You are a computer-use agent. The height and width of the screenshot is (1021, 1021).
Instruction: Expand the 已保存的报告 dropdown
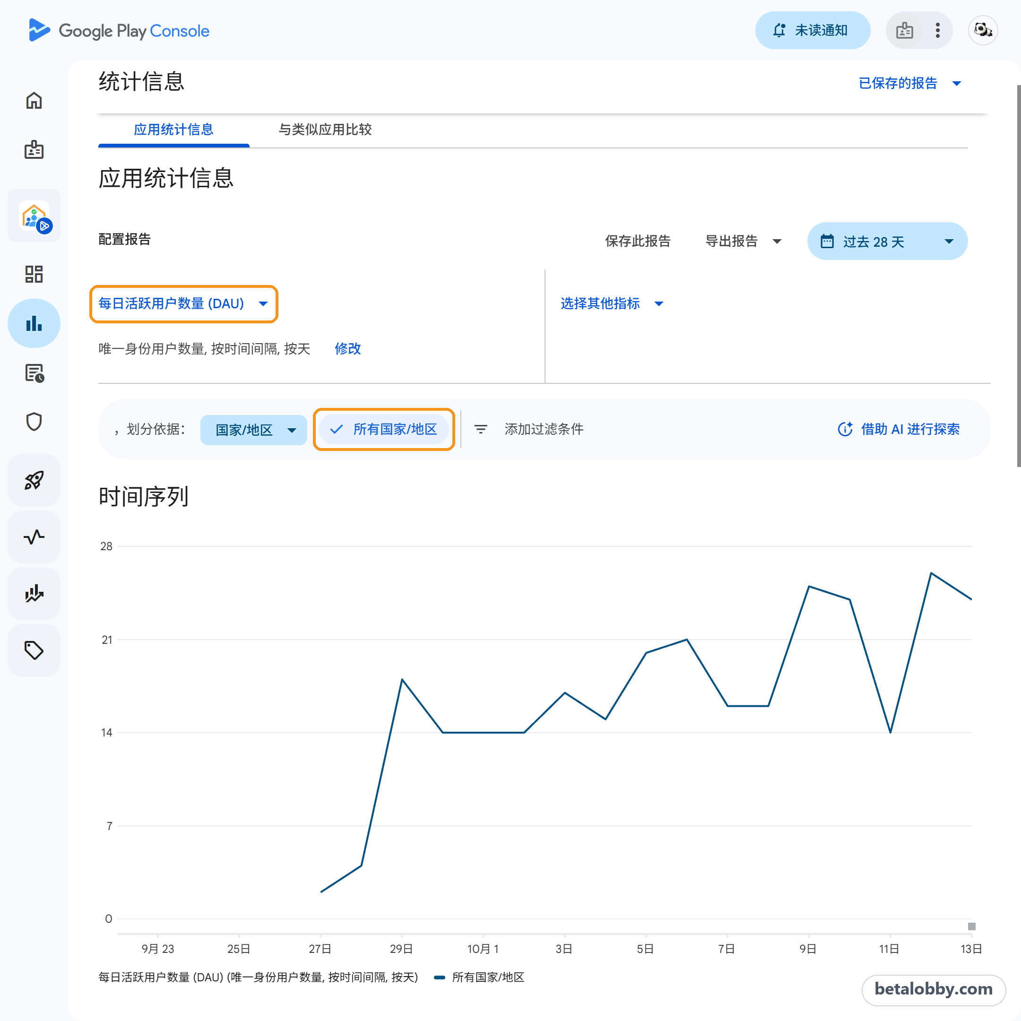click(x=910, y=84)
